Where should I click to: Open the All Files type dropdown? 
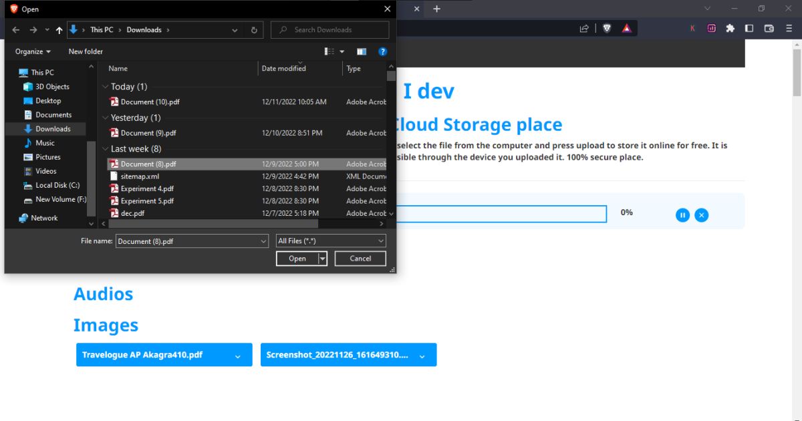click(x=331, y=241)
